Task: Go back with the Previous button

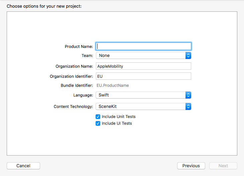Action: click(x=191, y=166)
